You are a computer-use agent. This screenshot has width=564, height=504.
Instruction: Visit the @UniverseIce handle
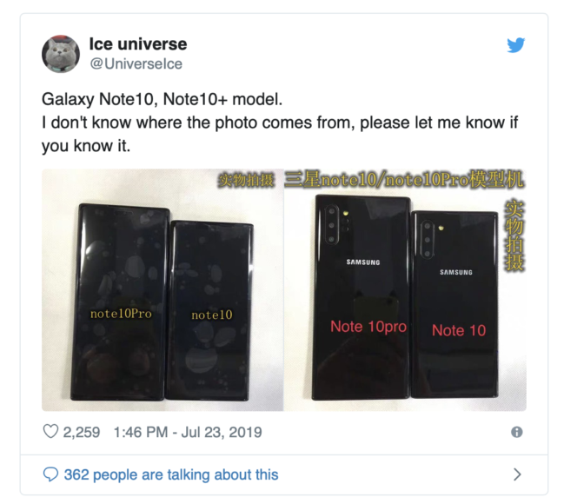(x=136, y=64)
